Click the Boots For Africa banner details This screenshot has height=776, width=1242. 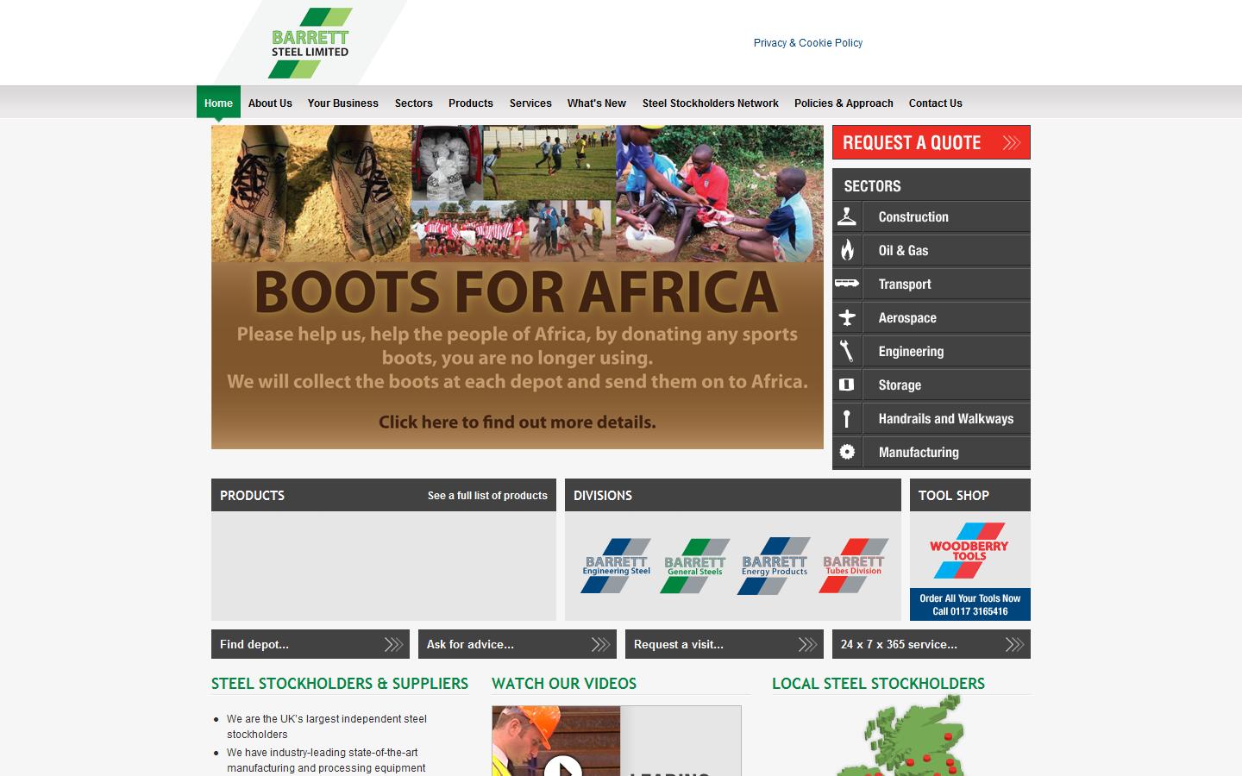click(517, 422)
